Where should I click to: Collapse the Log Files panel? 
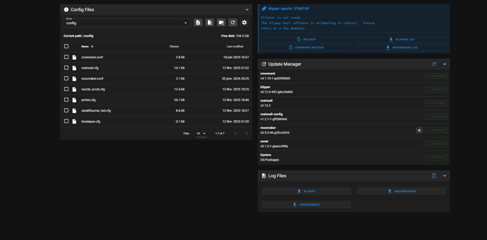(x=445, y=175)
